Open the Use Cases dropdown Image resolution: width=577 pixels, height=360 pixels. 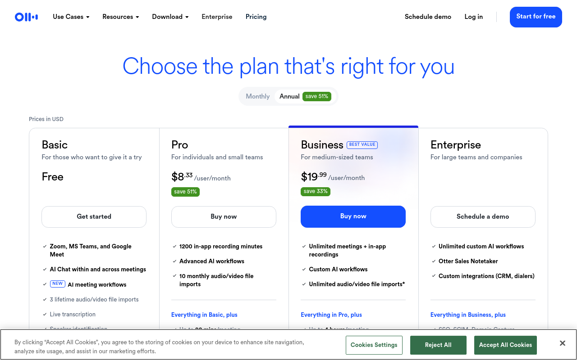point(71,17)
